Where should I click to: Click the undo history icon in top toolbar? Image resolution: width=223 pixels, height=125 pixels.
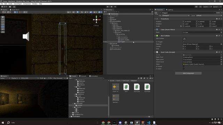196,7
